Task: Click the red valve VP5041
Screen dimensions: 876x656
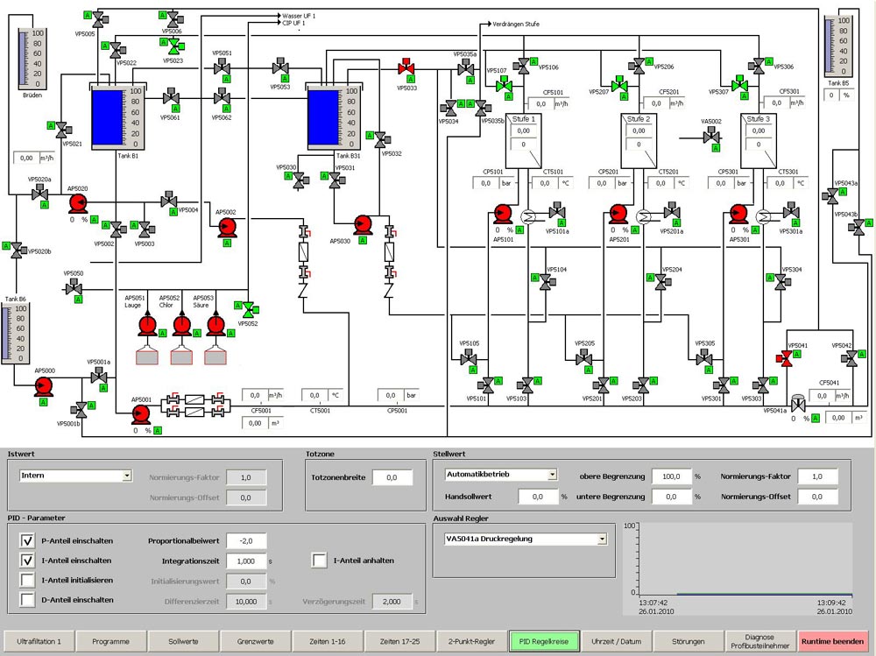Action: click(785, 358)
